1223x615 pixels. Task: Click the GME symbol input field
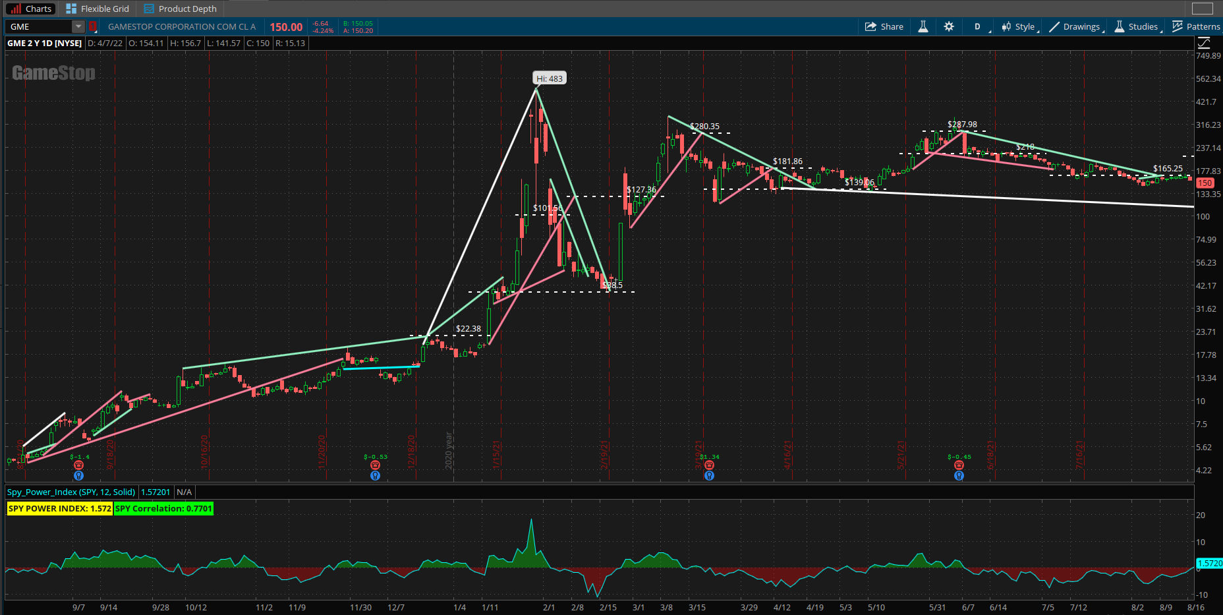click(39, 26)
